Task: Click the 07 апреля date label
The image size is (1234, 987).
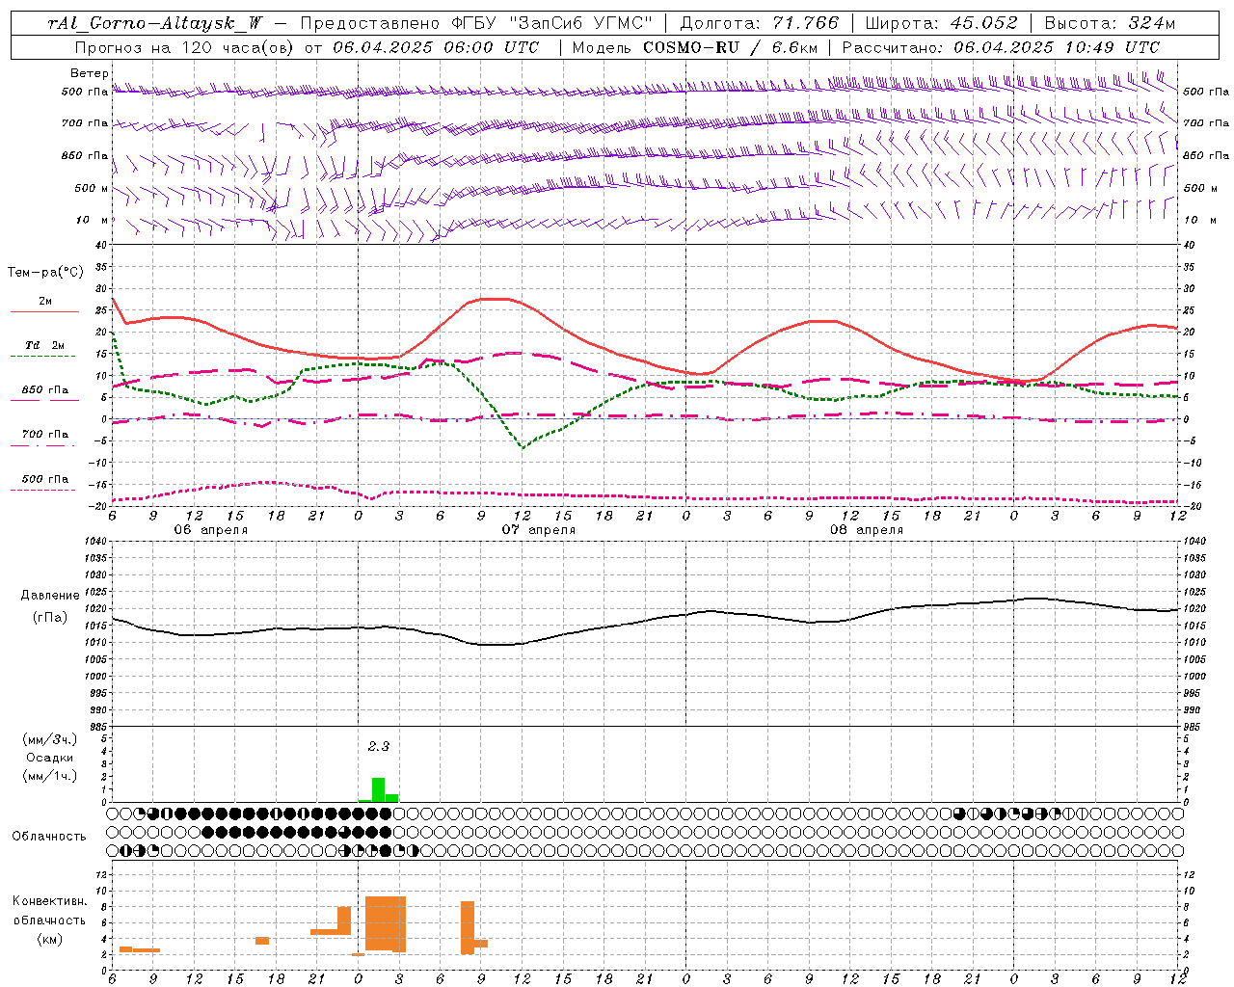Action: tap(538, 530)
